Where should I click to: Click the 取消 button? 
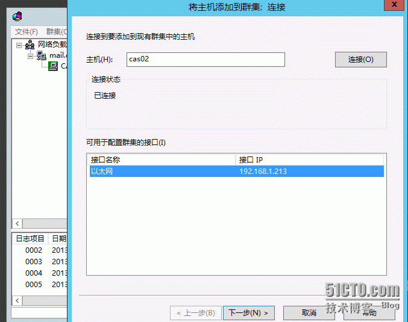[309, 312]
